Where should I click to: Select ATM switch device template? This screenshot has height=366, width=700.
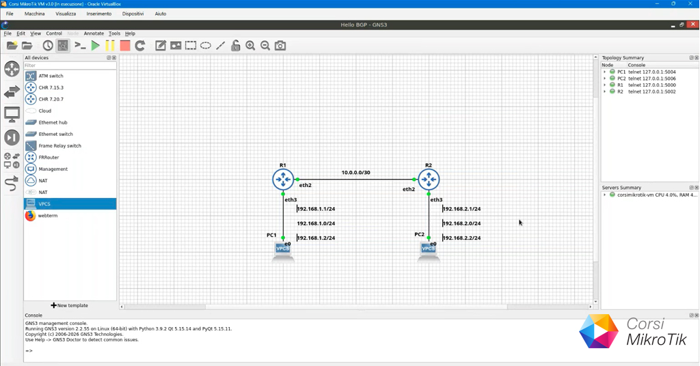point(70,76)
